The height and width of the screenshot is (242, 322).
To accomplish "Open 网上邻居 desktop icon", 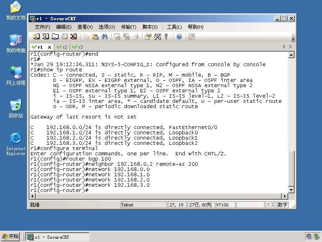I will coord(16,76).
